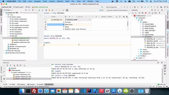Click master git branch in status bar
Viewport: 169px width, 95px height.
click(159, 87)
